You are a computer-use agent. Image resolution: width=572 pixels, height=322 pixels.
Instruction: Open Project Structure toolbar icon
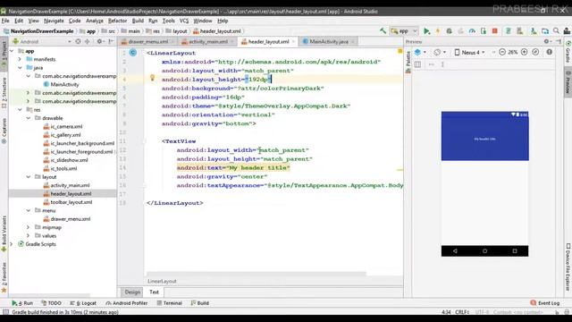(x=545, y=31)
